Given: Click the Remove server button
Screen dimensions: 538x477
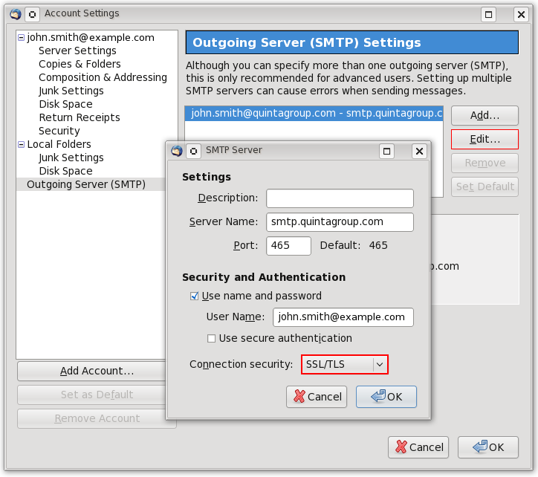Looking at the screenshot, I should click(x=484, y=163).
